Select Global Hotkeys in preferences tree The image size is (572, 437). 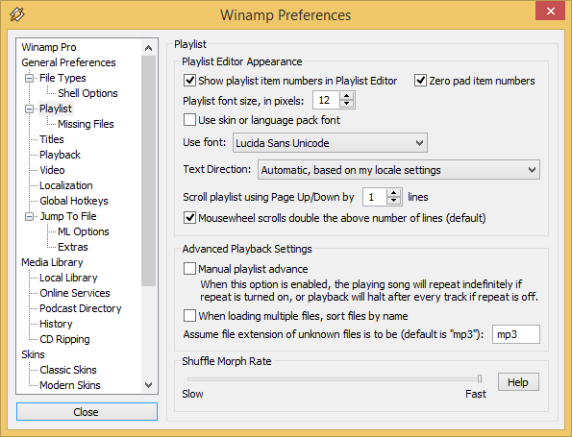click(x=74, y=201)
